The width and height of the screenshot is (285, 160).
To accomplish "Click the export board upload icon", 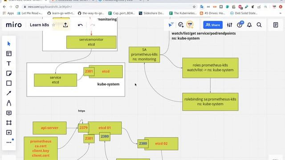I will click(65, 25).
